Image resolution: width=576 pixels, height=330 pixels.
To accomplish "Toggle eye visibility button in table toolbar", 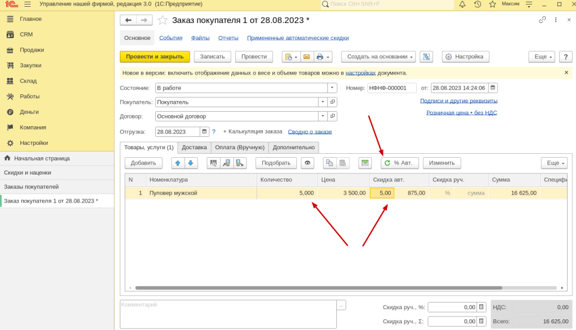I will point(308,163).
